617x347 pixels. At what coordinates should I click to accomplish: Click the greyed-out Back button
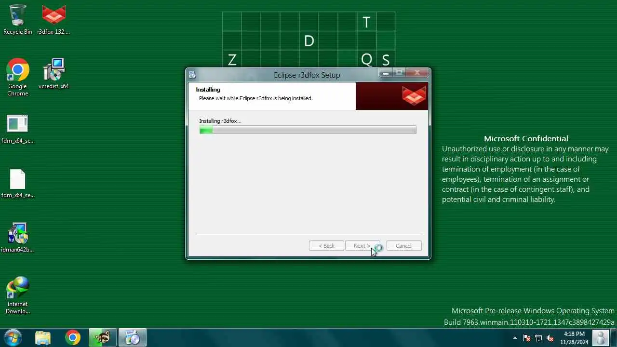326,246
